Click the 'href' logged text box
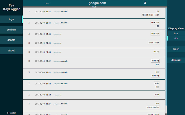This screenshot has height=115, width=185. [158, 103]
